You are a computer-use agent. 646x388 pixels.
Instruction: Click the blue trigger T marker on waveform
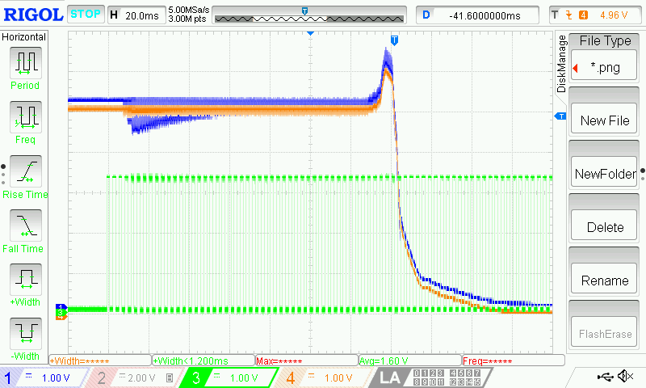click(394, 40)
